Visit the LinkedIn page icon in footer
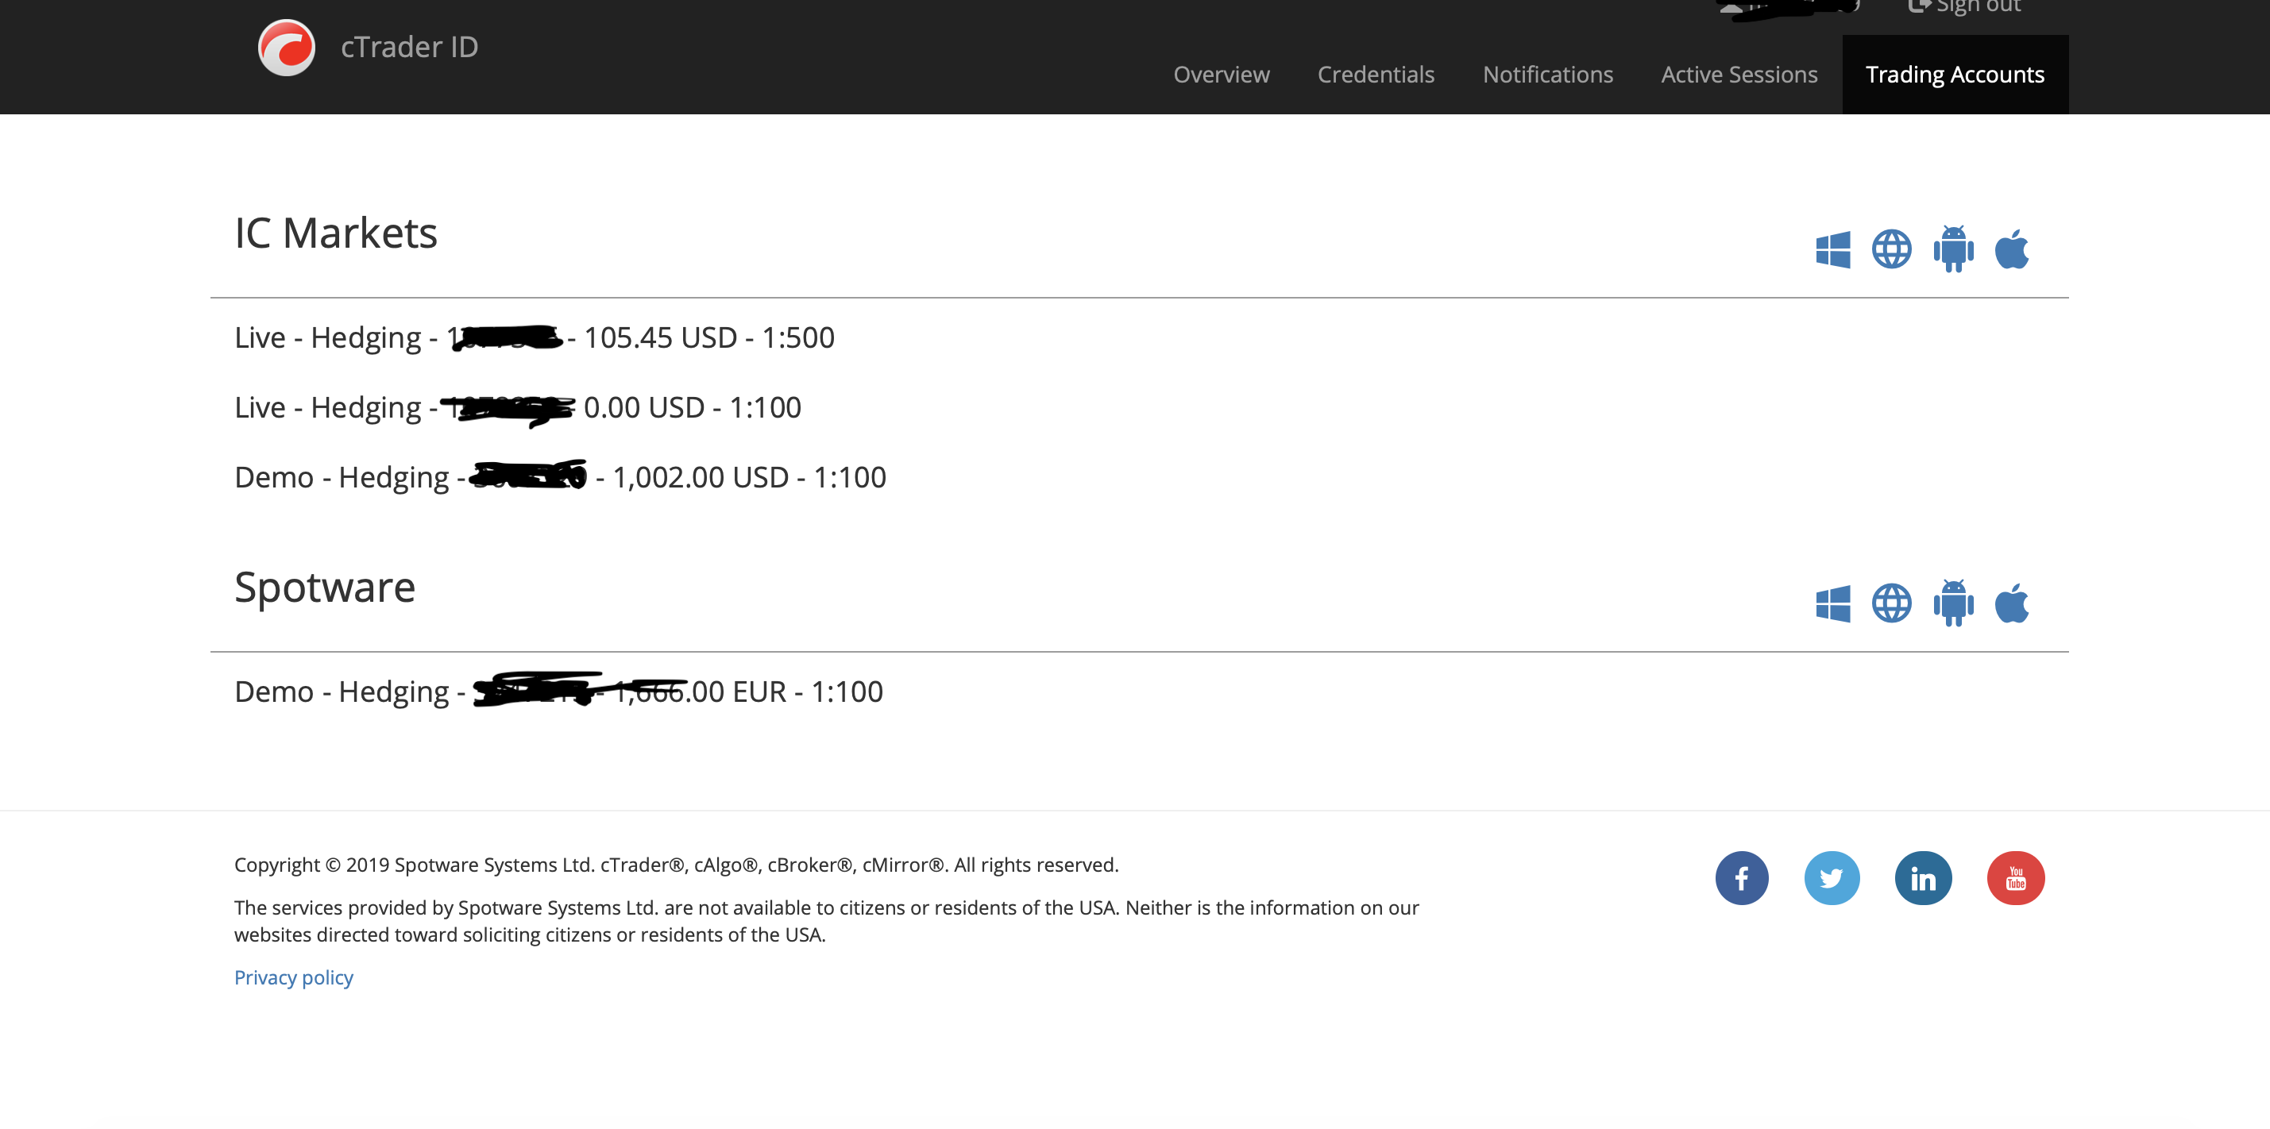This screenshot has height=1129, width=2270. (x=1923, y=878)
